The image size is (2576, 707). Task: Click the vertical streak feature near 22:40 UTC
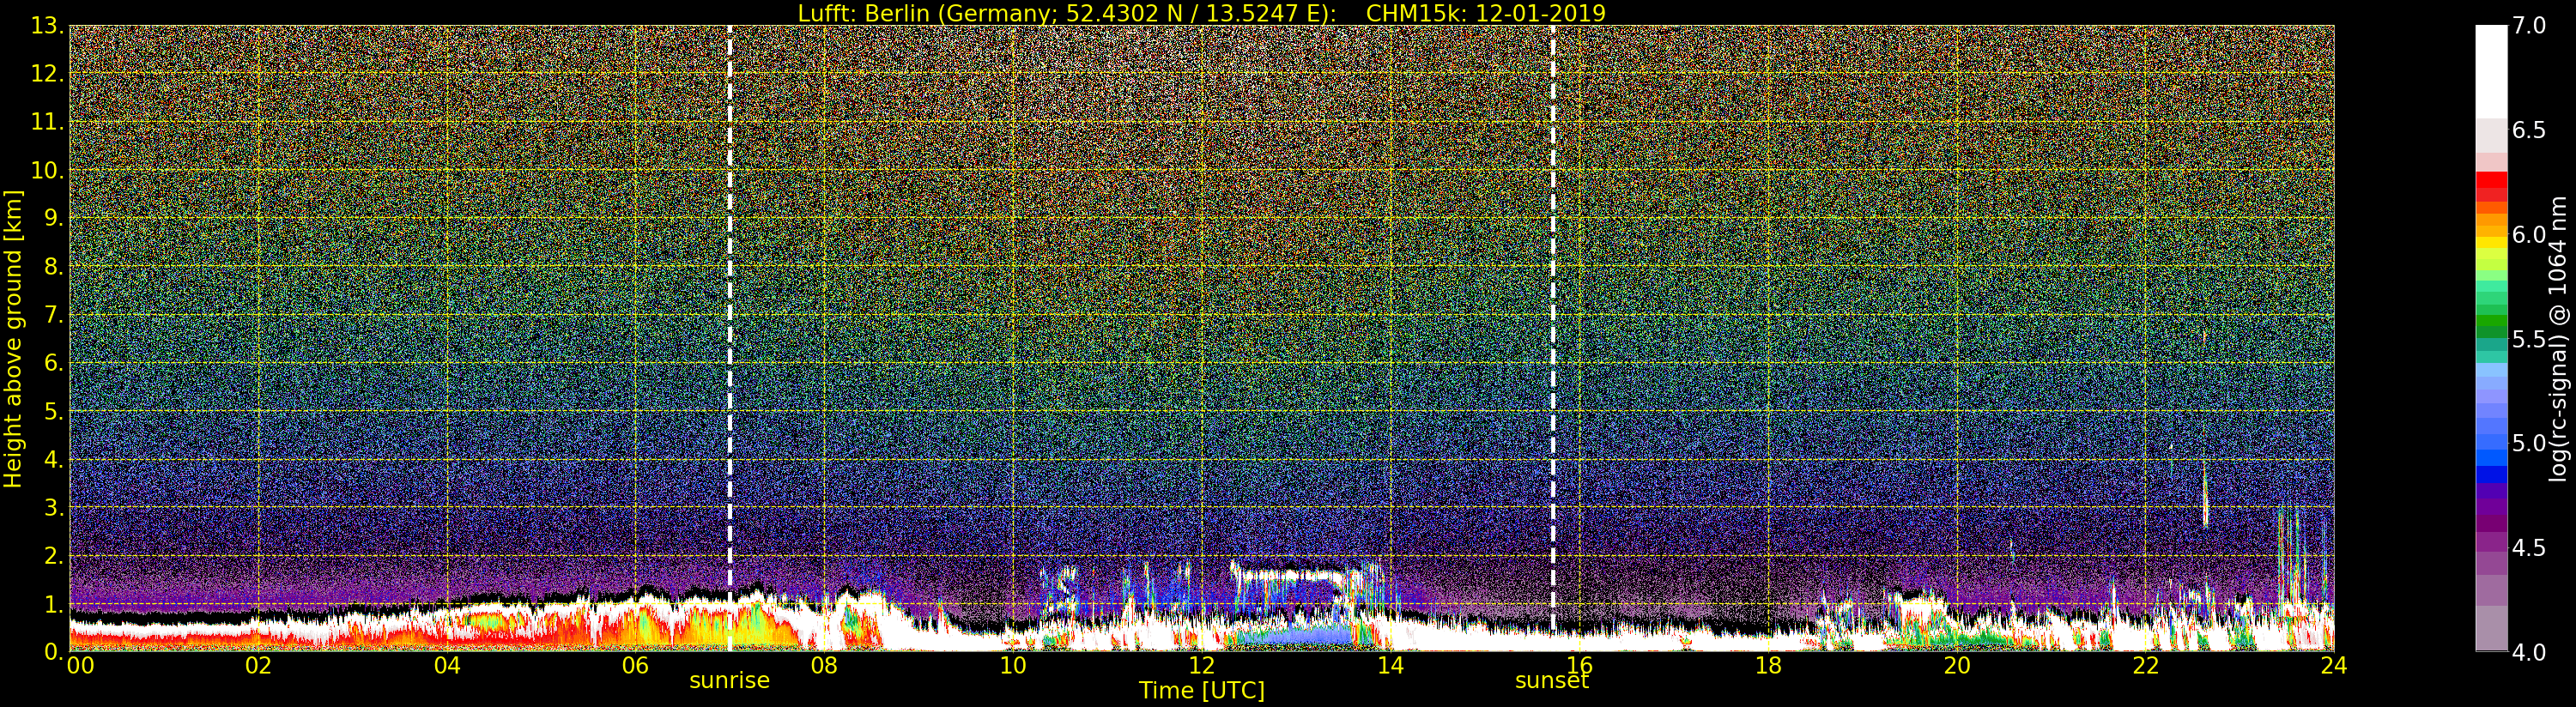click(2205, 495)
